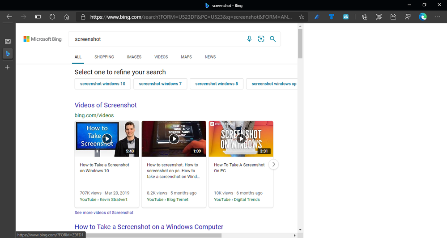Image resolution: width=447 pixels, height=238 pixels.
Task: Open the tab actions icon beside Refresh
Action: click(38, 17)
